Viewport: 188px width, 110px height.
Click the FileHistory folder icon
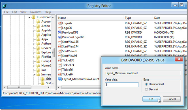click(38, 57)
